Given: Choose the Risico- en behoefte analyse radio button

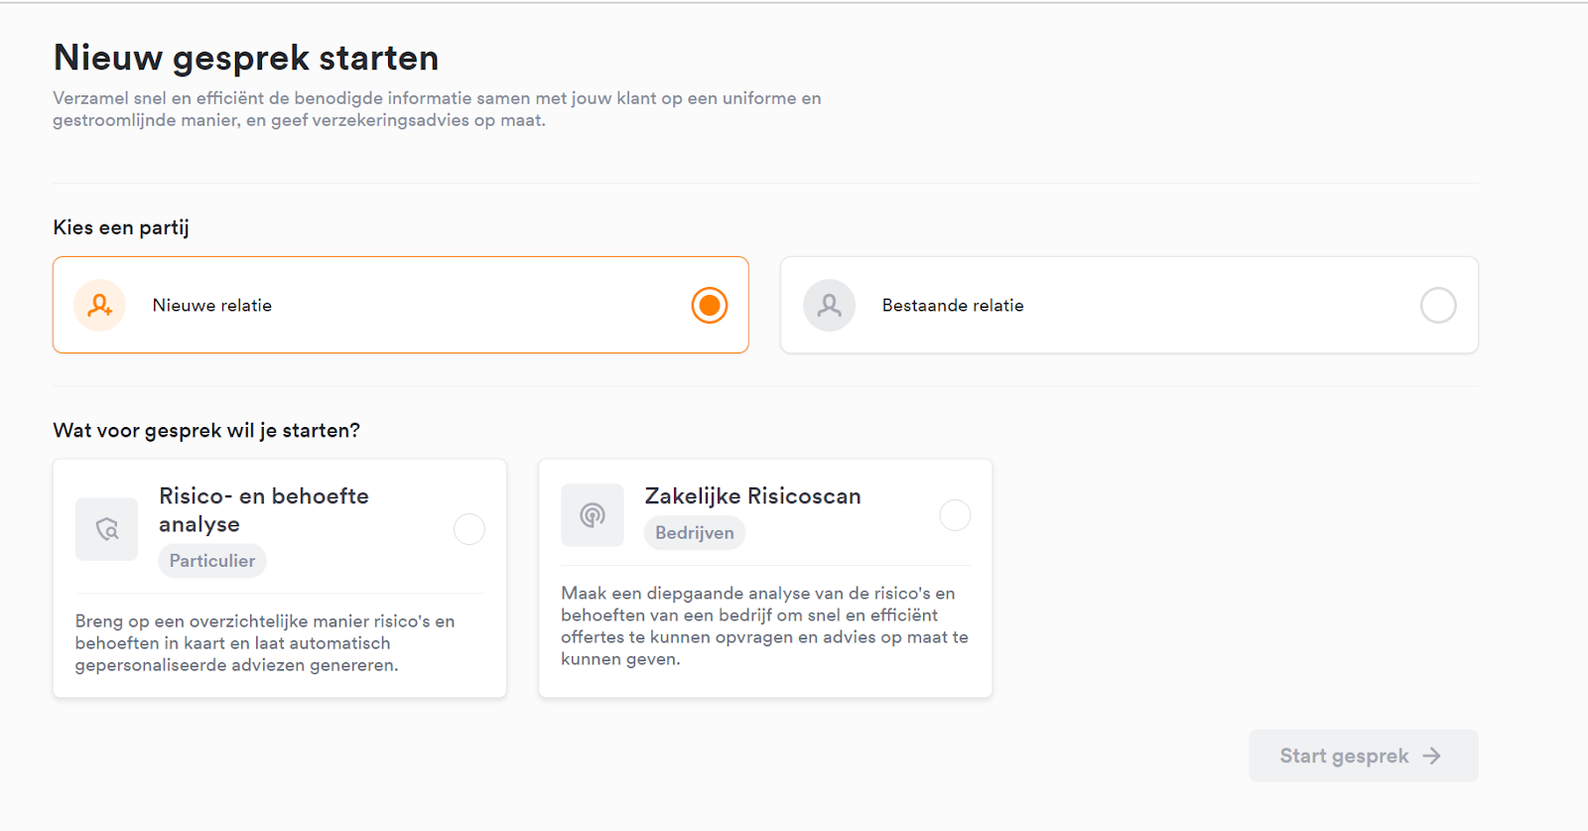Looking at the screenshot, I should (x=469, y=529).
